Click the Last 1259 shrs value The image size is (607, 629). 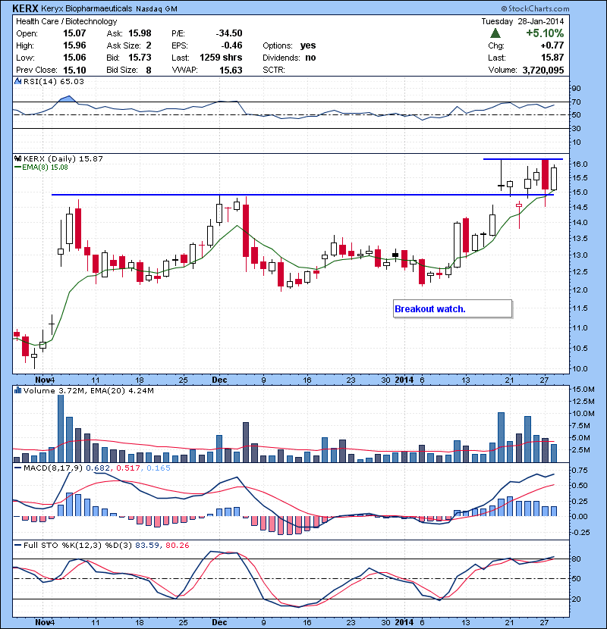[221, 58]
